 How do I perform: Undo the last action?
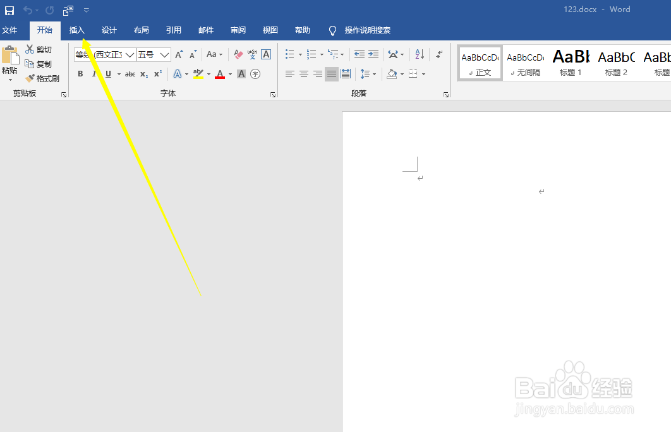pos(28,10)
